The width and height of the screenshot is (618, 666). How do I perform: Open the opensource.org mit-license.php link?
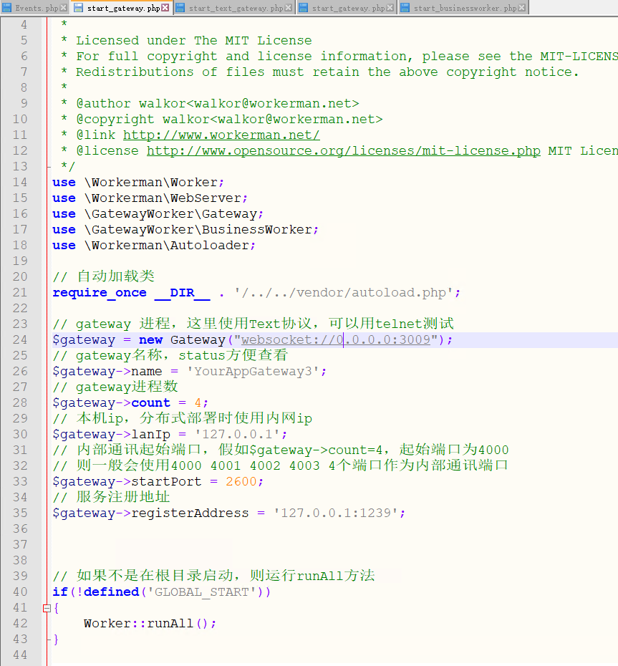tap(344, 151)
